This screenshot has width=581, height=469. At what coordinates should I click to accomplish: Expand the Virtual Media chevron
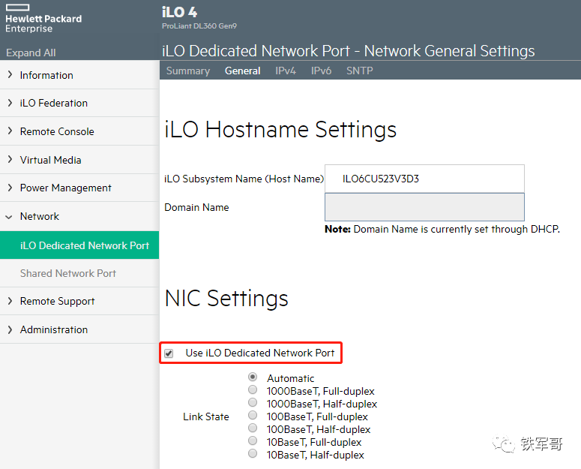[x=10, y=160]
